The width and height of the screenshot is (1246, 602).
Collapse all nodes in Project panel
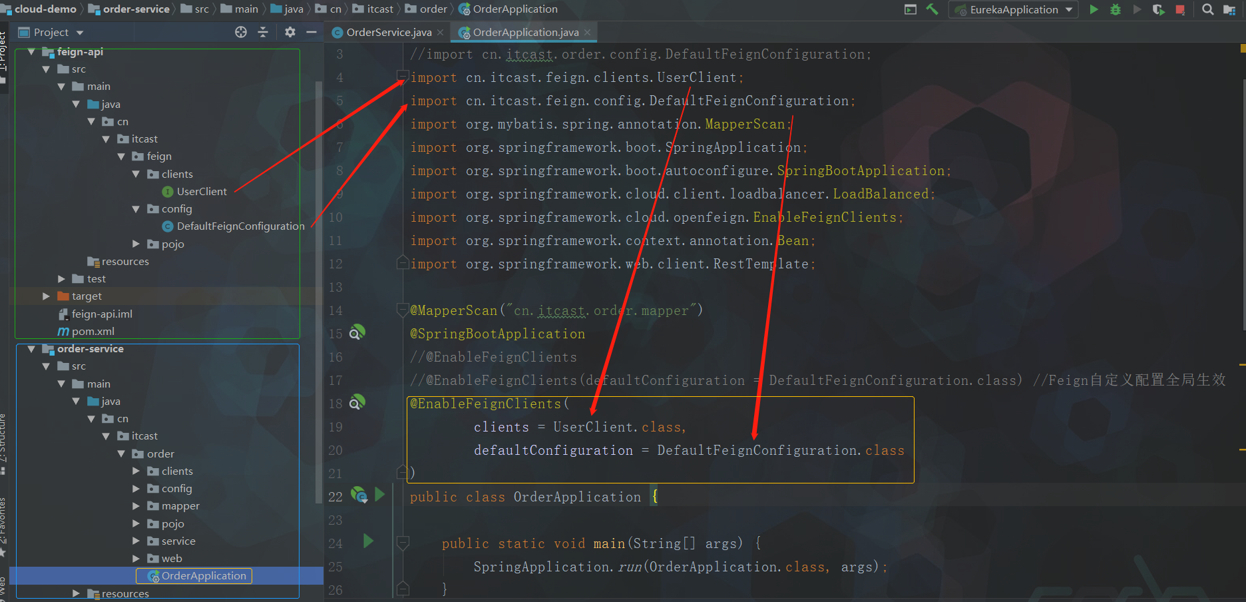point(263,32)
